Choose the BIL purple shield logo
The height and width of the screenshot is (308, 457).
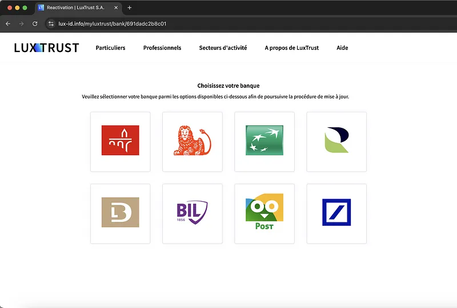coord(193,214)
